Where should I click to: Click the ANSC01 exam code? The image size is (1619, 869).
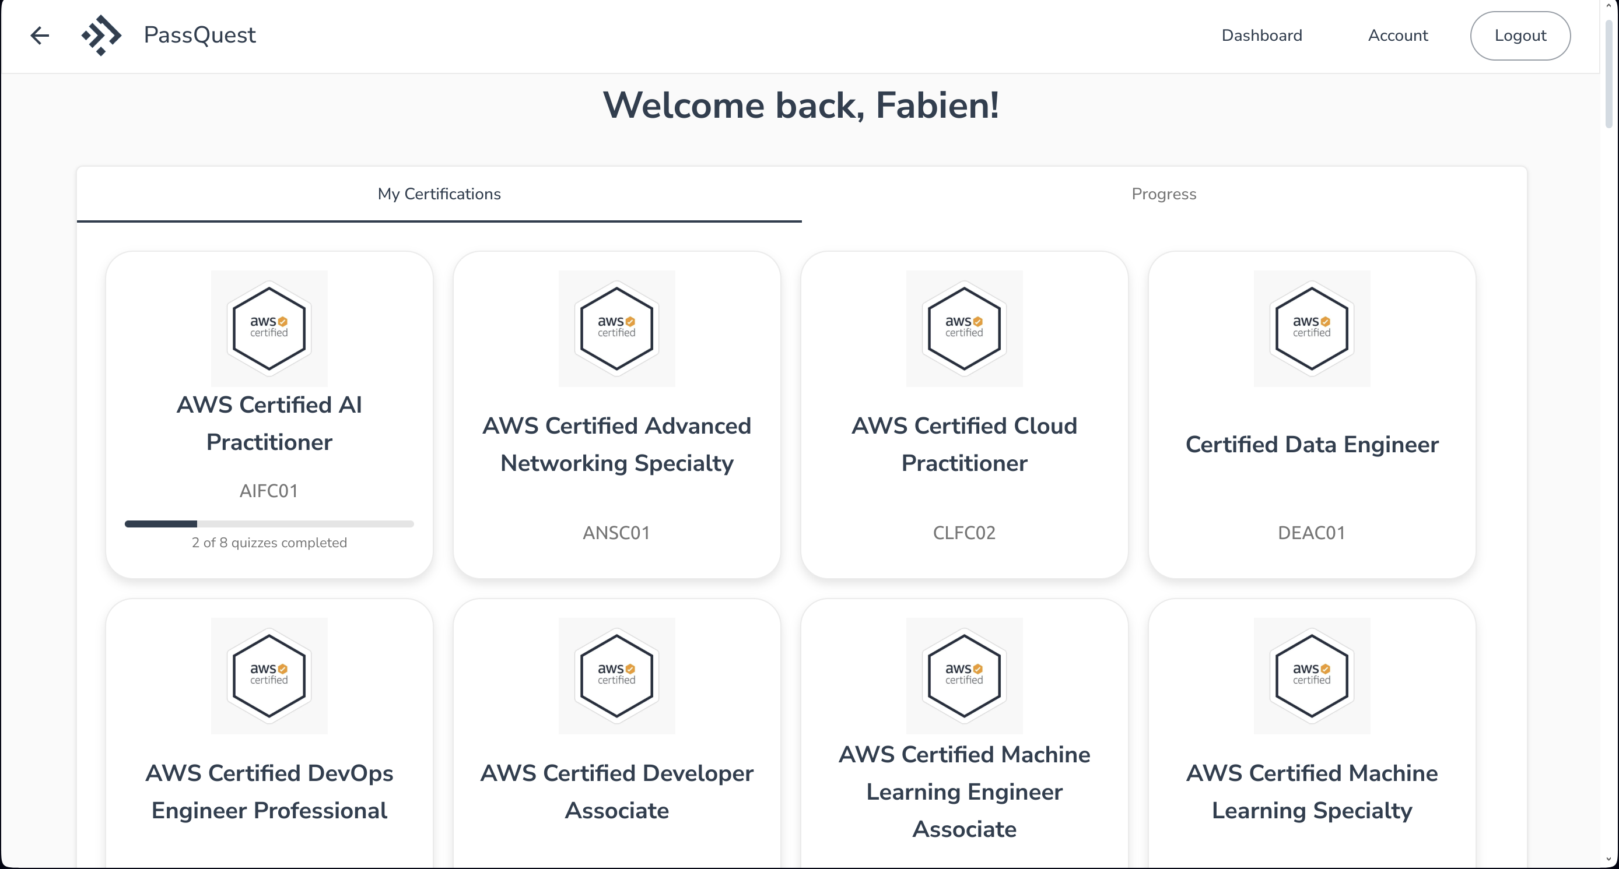[x=616, y=533]
